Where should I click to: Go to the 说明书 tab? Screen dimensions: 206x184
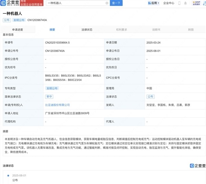click(156, 30)
